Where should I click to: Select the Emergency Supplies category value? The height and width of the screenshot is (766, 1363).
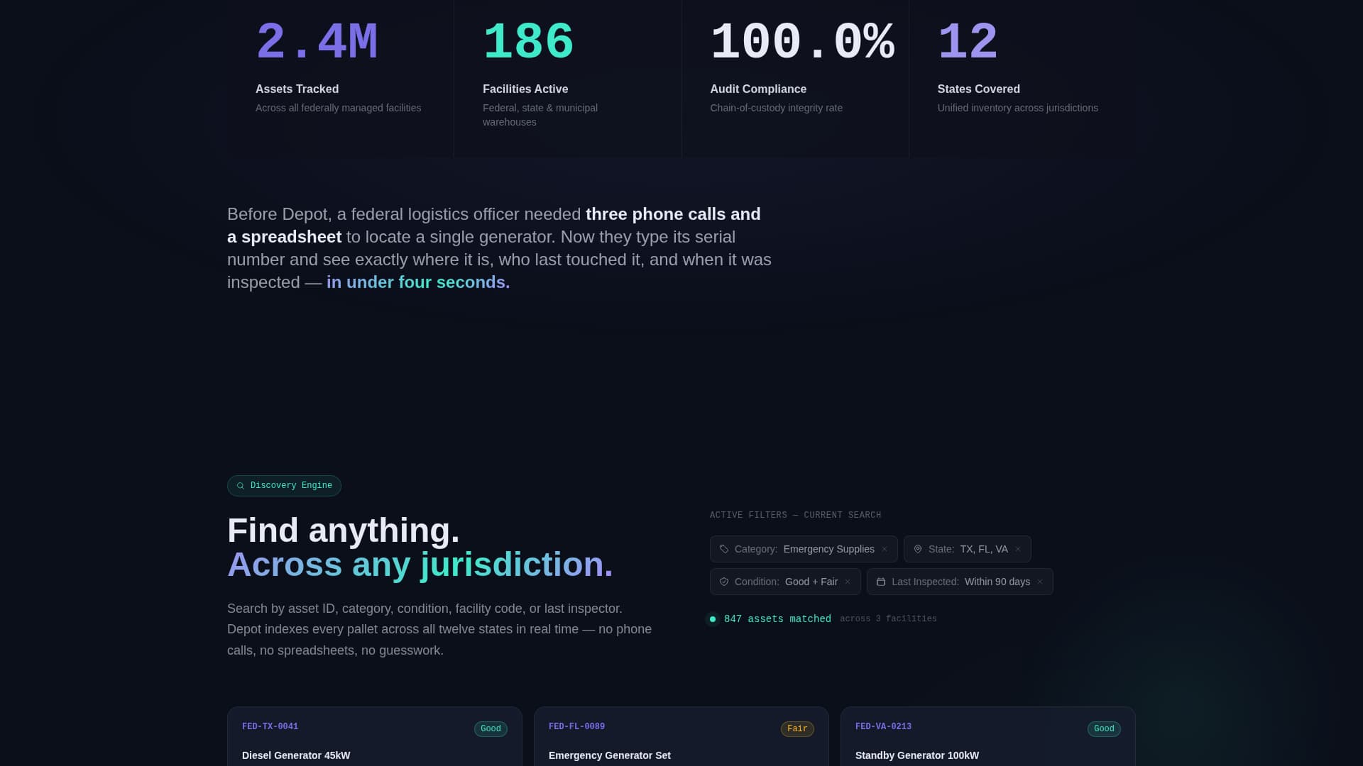pos(829,549)
